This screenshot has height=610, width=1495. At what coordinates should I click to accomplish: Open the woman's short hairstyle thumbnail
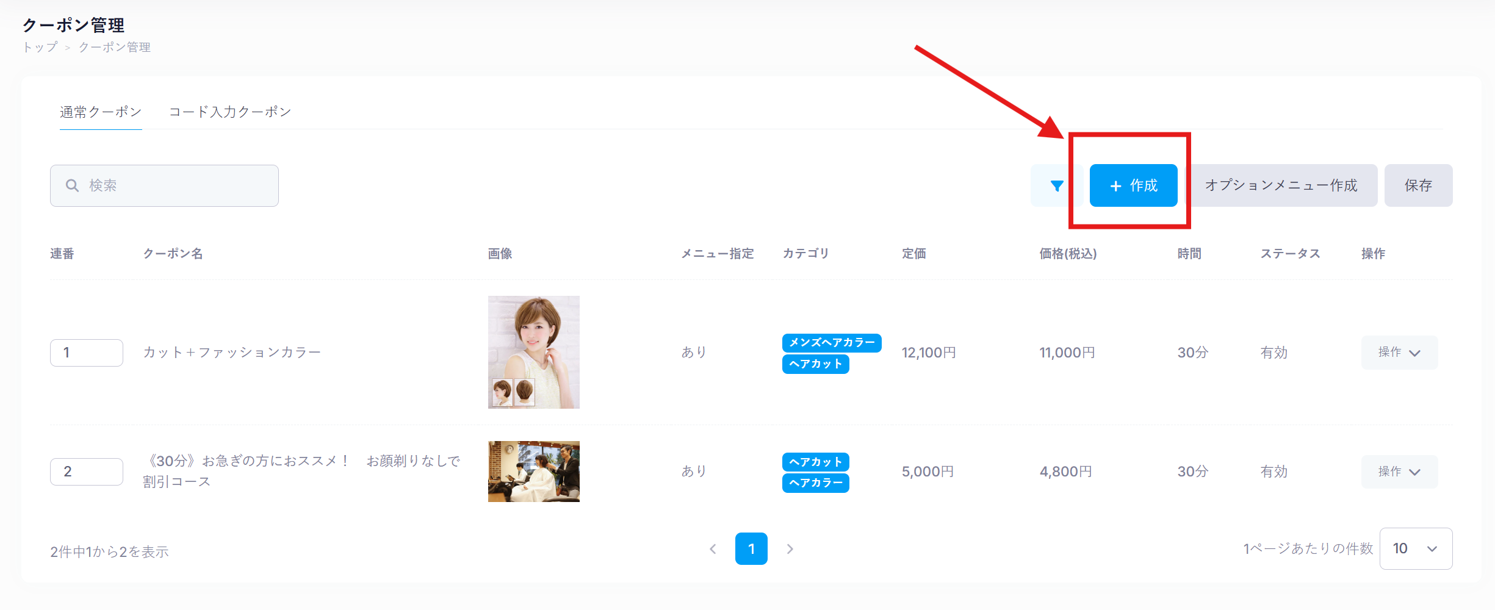coord(533,352)
